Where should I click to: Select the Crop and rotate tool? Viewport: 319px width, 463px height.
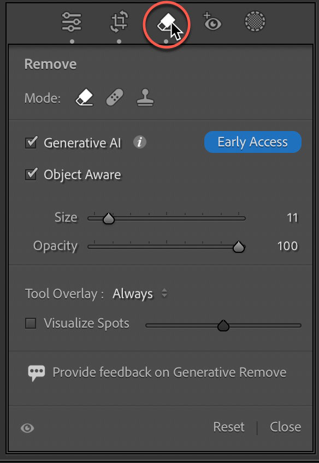click(x=119, y=22)
